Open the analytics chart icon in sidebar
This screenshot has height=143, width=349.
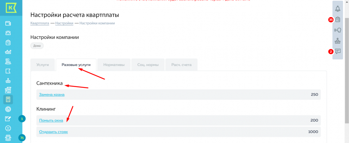[8, 52]
